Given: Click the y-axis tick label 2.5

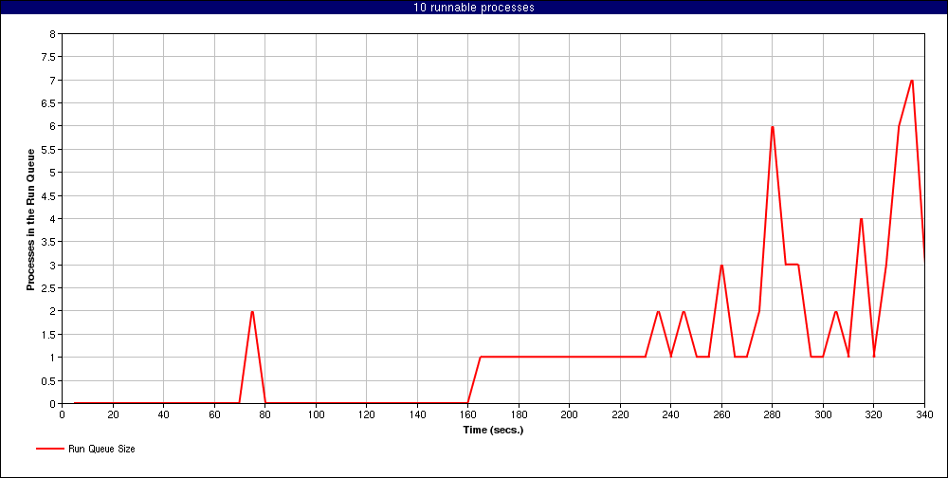Looking at the screenshot, I should (49, 288).
